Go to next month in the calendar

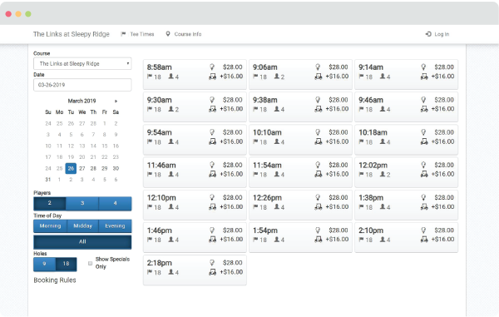[x=116, y=101]
